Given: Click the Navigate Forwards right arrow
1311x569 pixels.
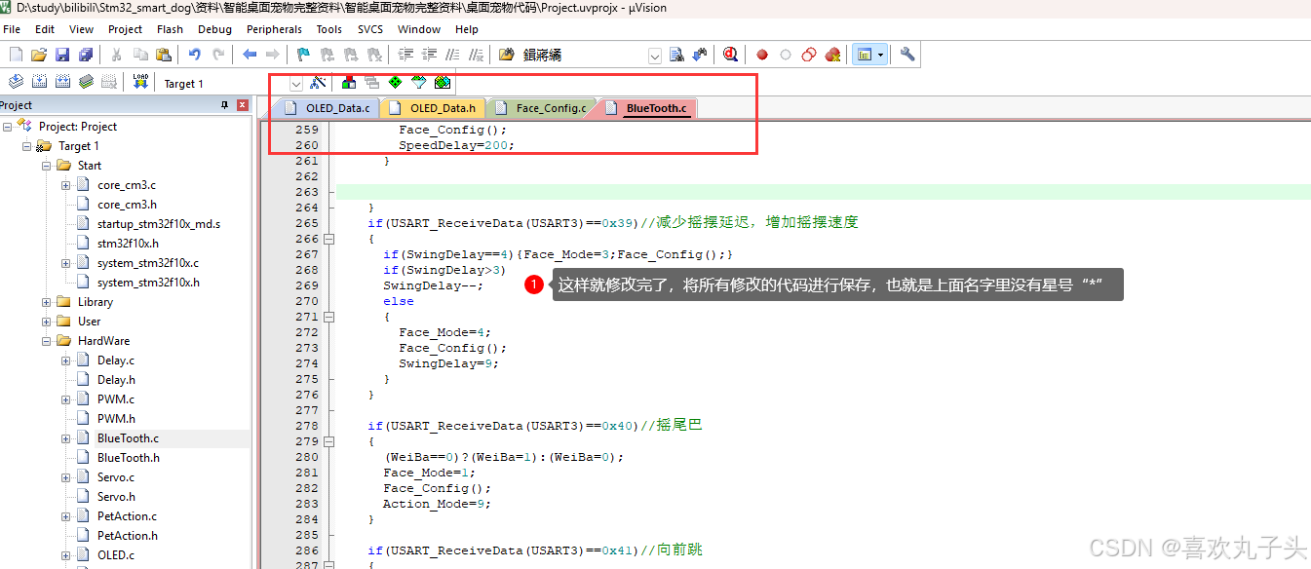Looking at the screenshot, I should 273,55.
